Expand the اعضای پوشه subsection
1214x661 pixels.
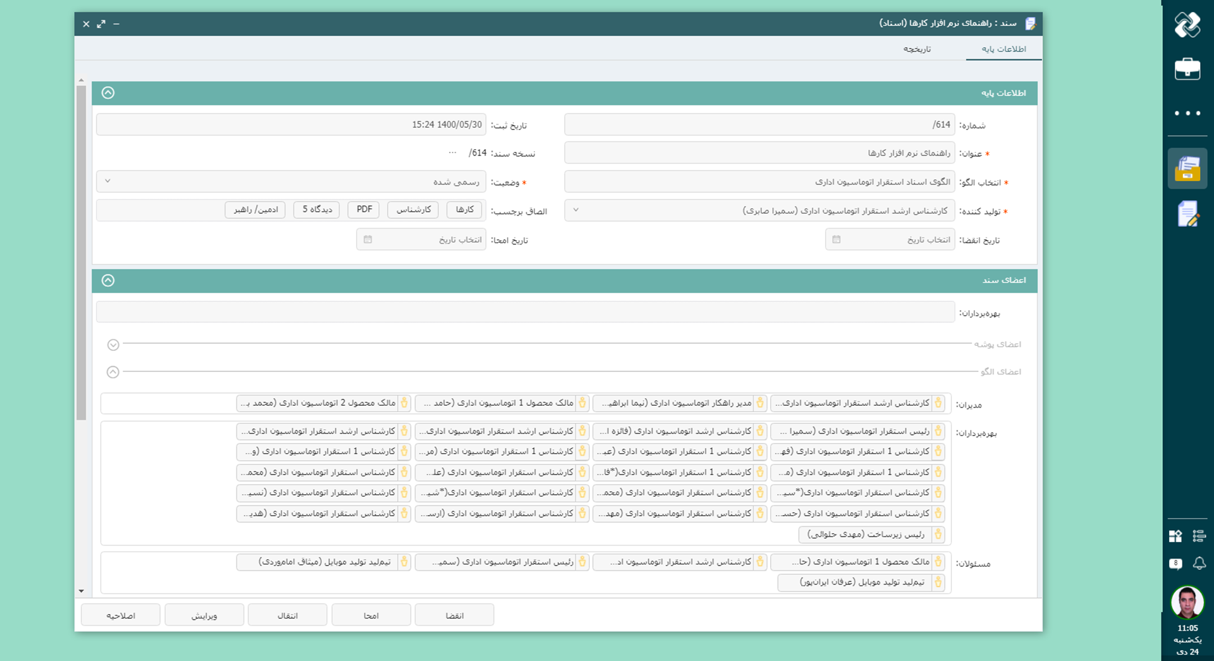click(113, 344)
